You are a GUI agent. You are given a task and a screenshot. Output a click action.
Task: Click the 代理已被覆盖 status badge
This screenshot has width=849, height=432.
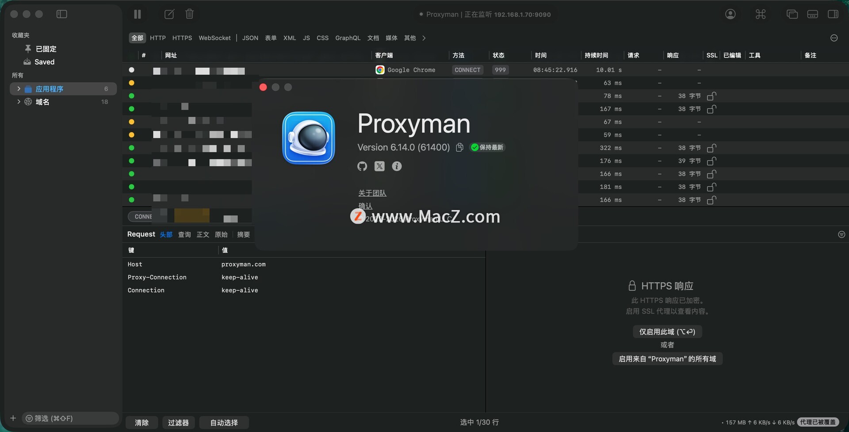818,422
